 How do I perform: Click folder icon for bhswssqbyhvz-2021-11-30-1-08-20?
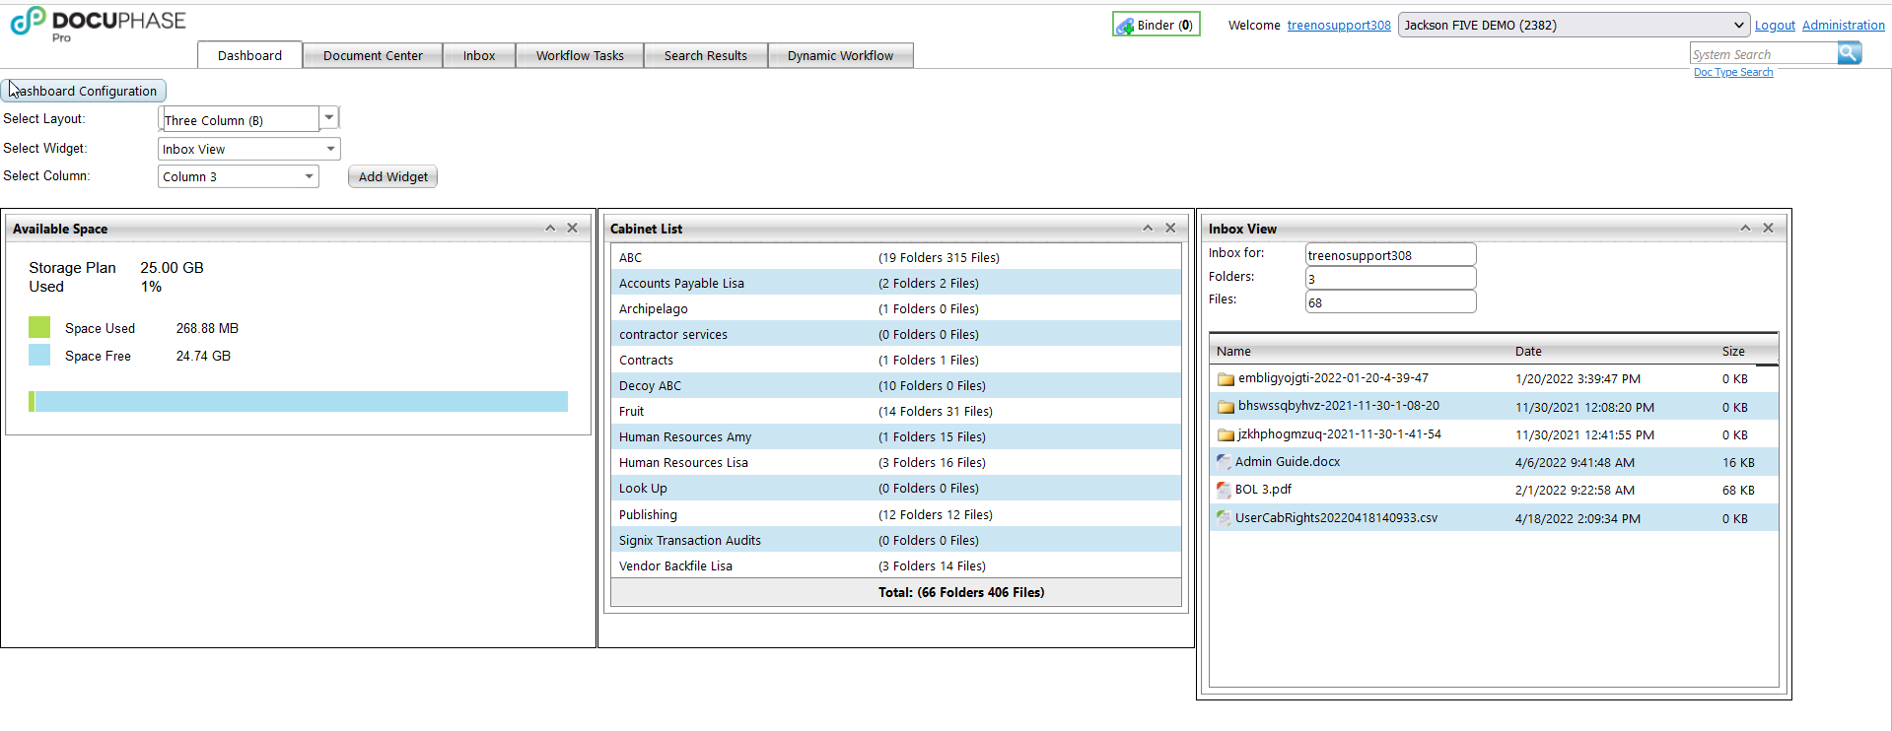[x=1226, y=406]
